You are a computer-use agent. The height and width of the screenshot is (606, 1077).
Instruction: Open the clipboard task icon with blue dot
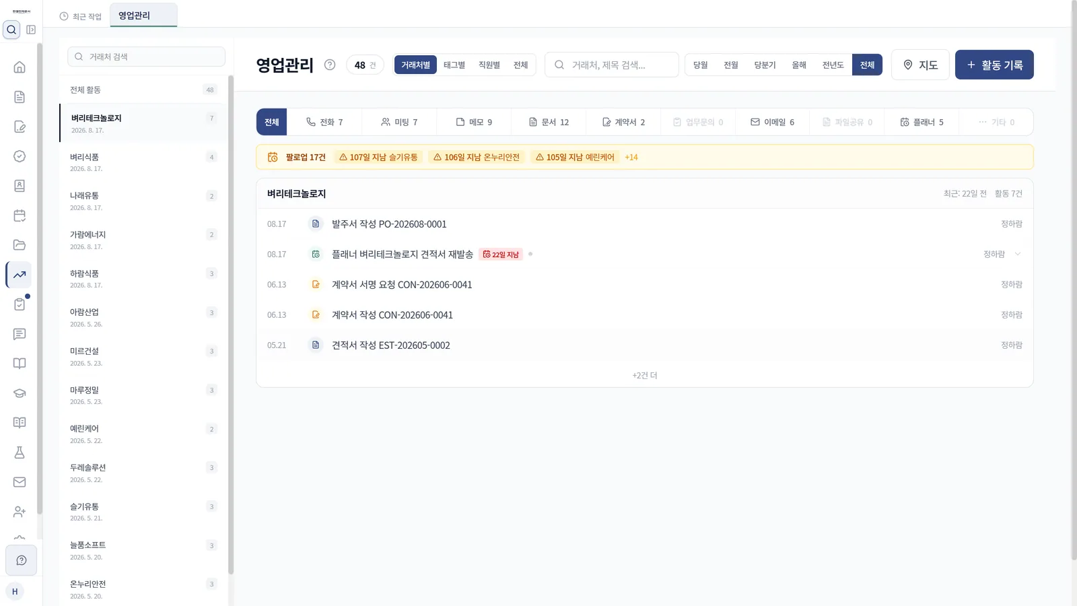20,304
